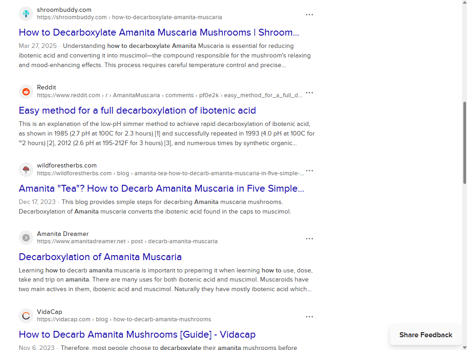Click the 'VidaCap' site name

click(49, 312)
